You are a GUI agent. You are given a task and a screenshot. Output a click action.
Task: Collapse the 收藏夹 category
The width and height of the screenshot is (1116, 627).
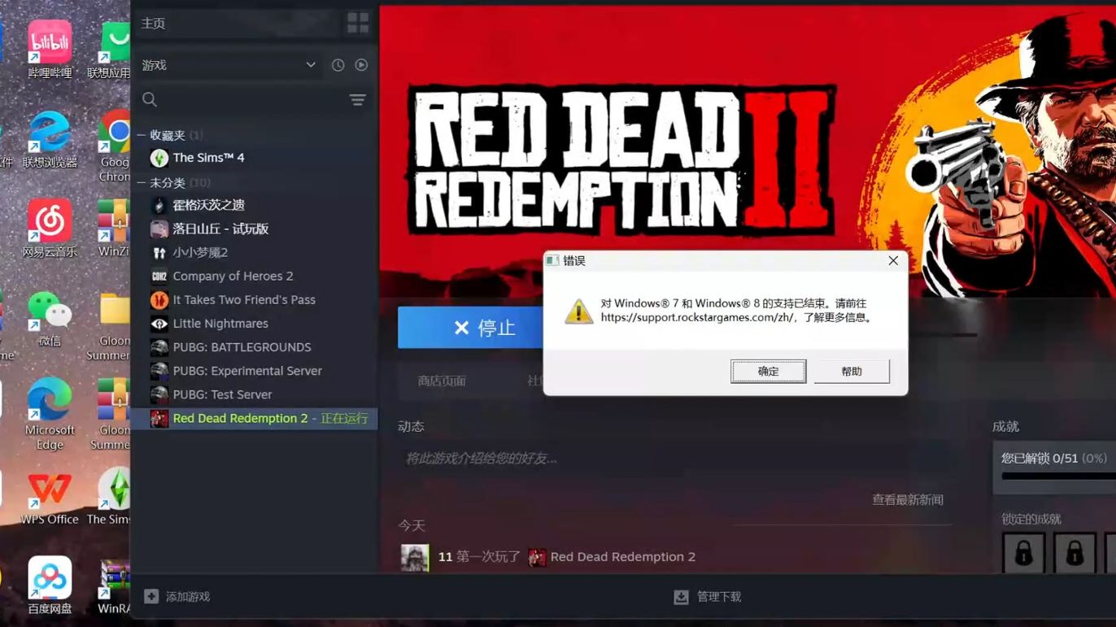142,135
